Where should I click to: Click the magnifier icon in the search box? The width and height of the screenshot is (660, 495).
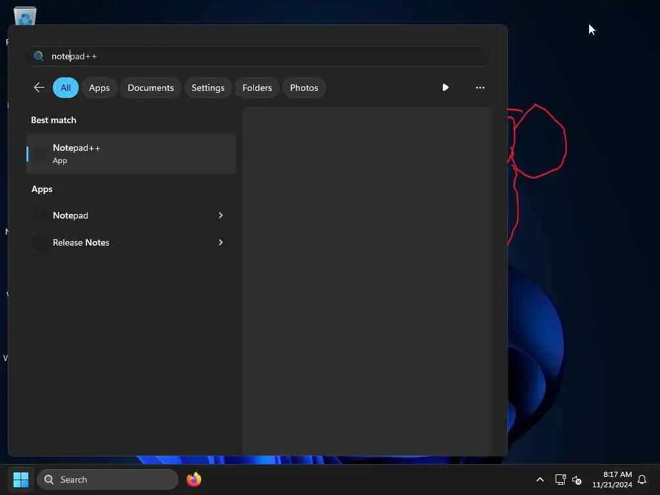coord(39,56)
